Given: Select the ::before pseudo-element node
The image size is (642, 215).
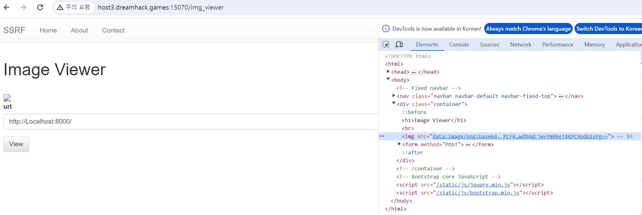Looking at the screenshot, I should 414,112.
